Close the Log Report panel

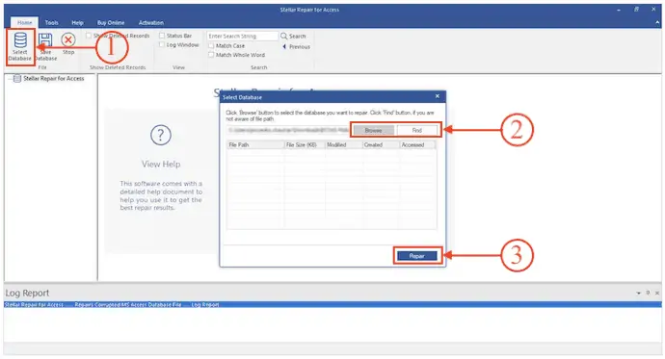coord(657,293)
